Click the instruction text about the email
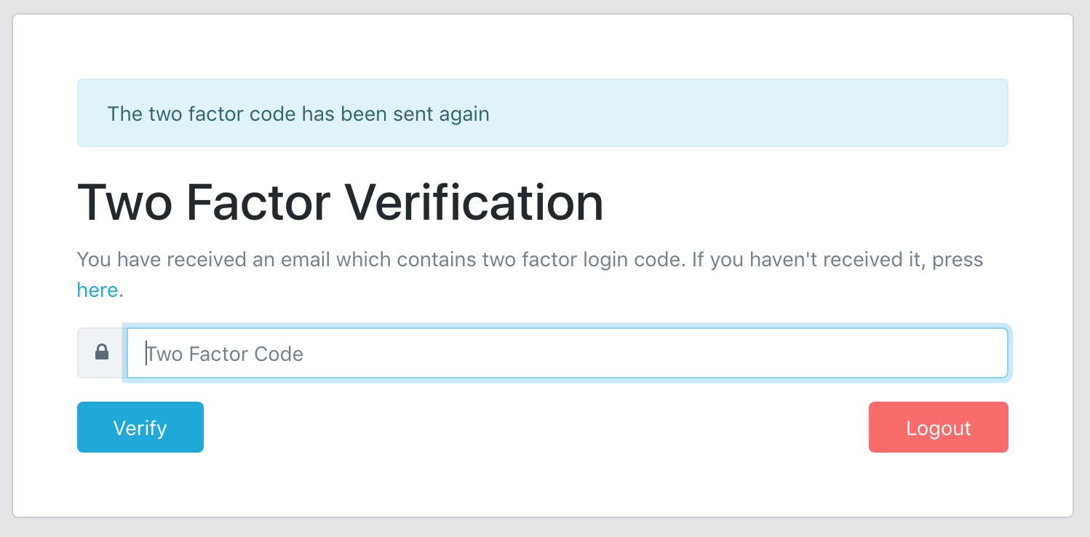The image size is (1090, 537). click(x=529, y=259)
